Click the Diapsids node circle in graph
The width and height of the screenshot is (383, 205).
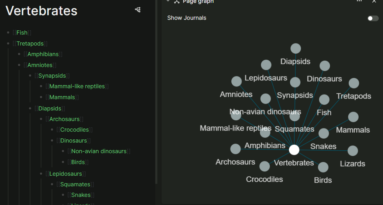296,49
